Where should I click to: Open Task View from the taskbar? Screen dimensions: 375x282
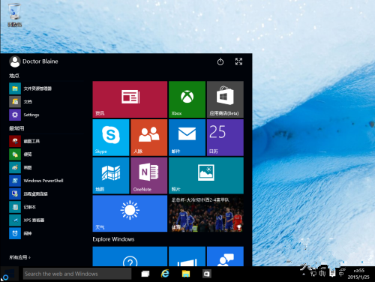point(145,274)
